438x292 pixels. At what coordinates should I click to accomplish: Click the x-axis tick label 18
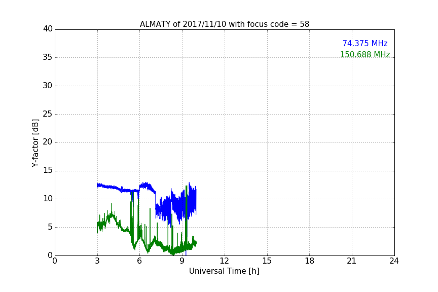click(310, 261)
